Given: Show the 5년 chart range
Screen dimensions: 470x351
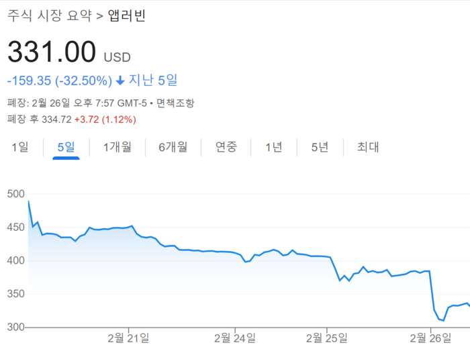Looking at the screenshot, I should point(320,147).
